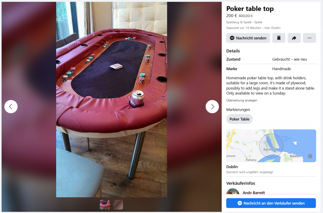Screen dimensions: 323x213
Task: Click the main poker table photo
Action: [x=112, y=100]
